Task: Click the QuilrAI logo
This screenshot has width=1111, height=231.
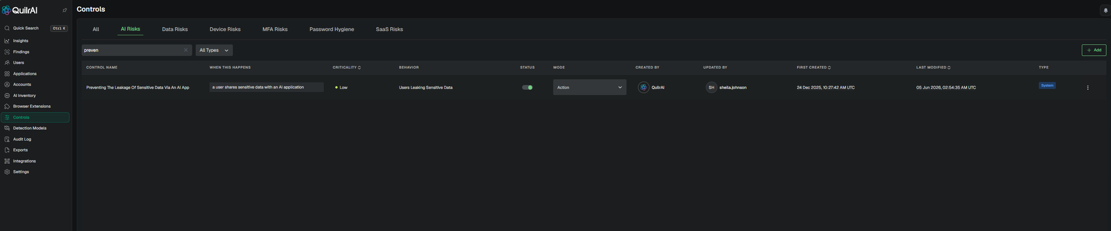Action: pos(20,10)
